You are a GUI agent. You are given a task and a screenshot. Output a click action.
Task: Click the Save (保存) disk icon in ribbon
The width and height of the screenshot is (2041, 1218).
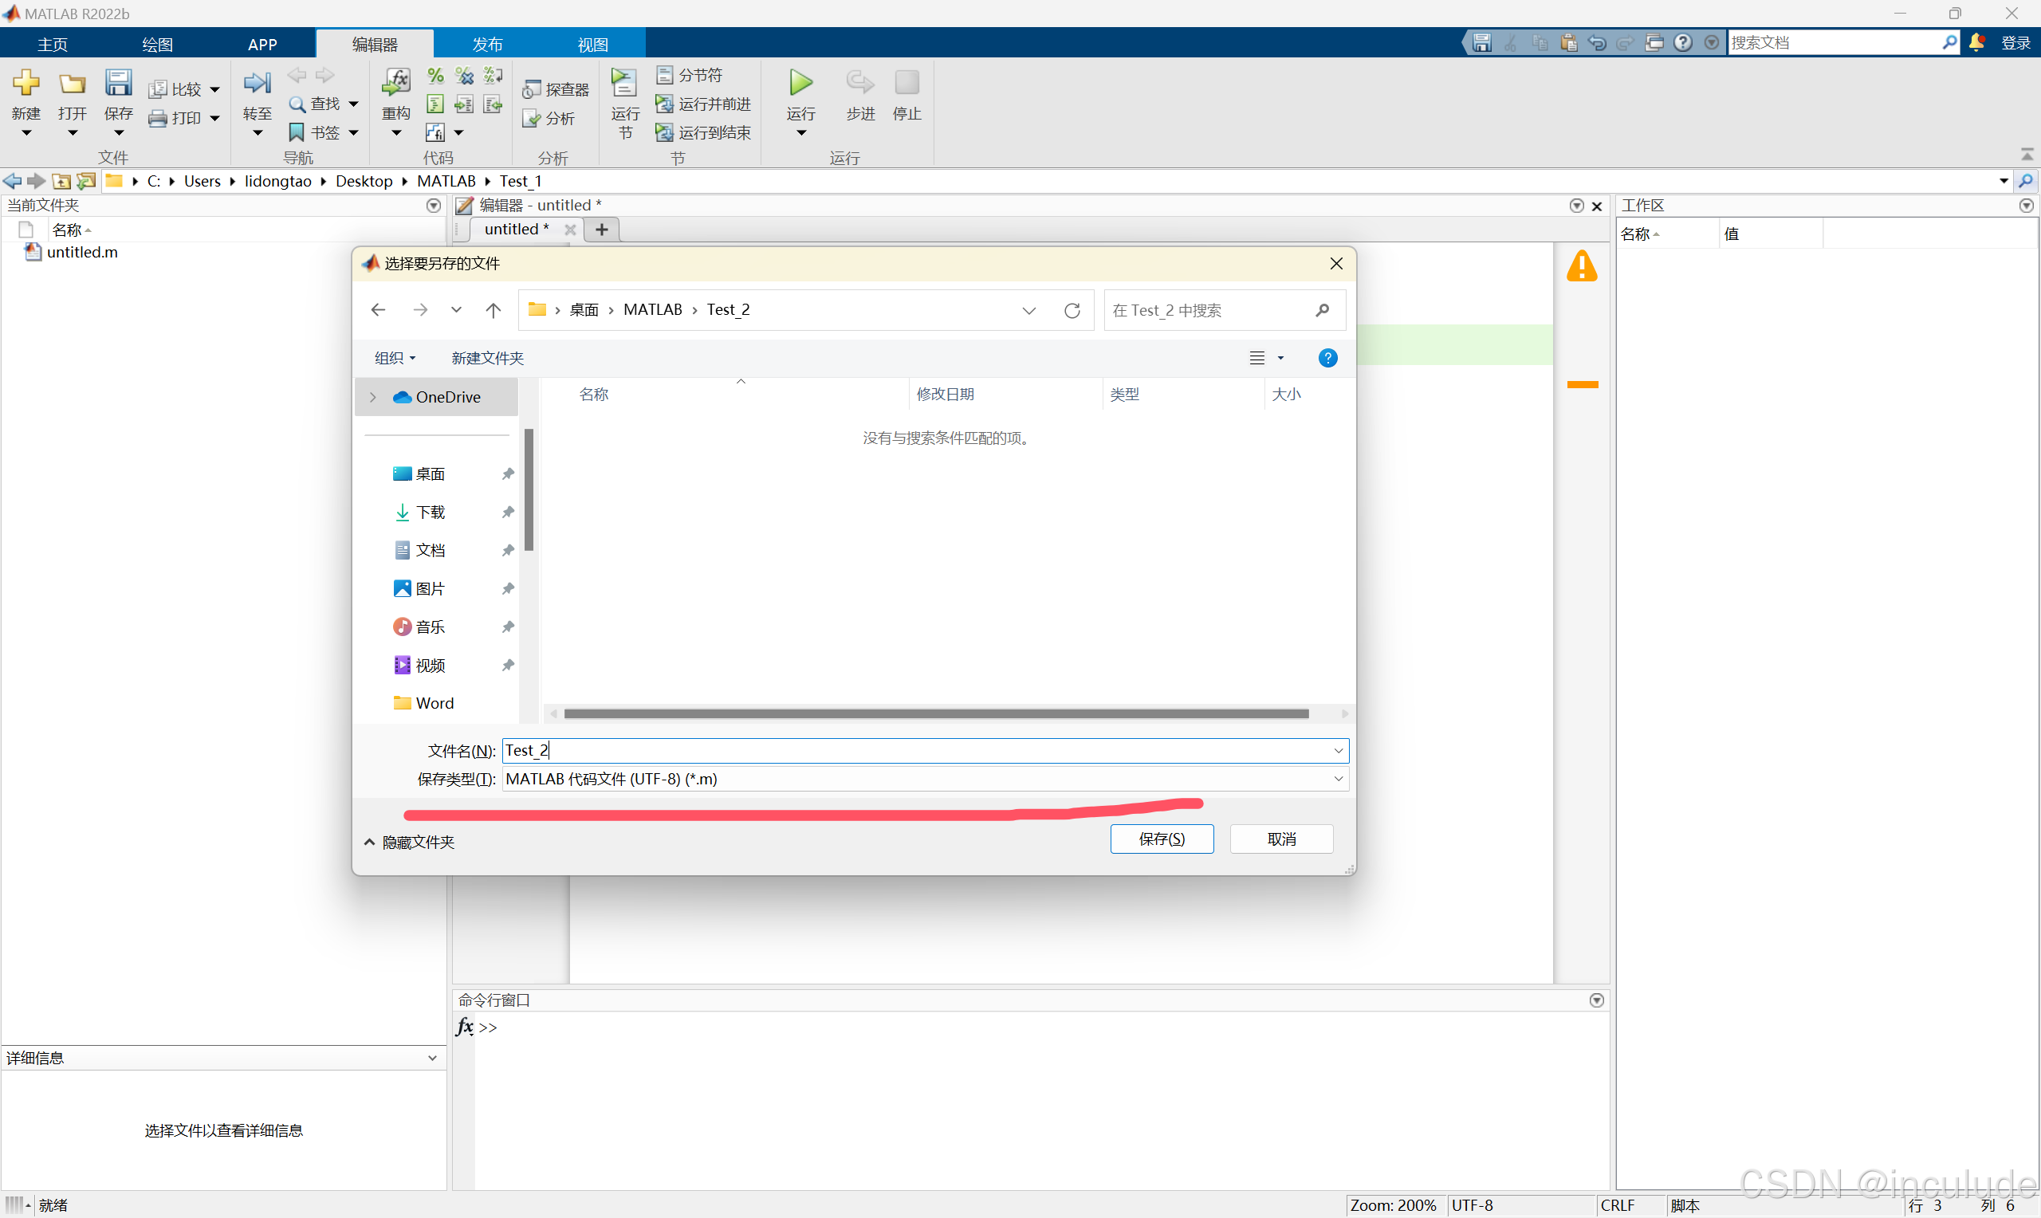(x=118, y=83)
